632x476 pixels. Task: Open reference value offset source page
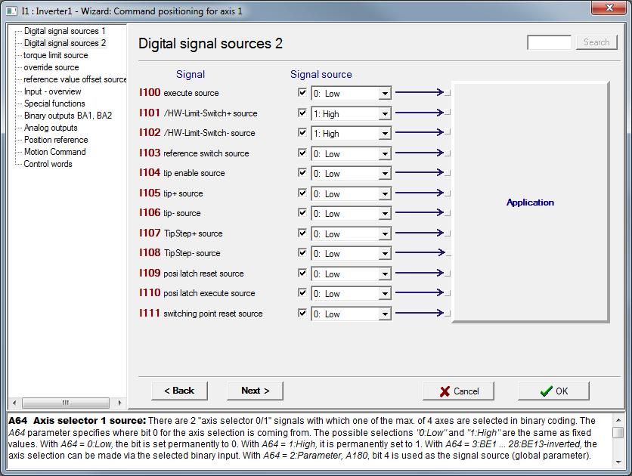pos(75,79)
